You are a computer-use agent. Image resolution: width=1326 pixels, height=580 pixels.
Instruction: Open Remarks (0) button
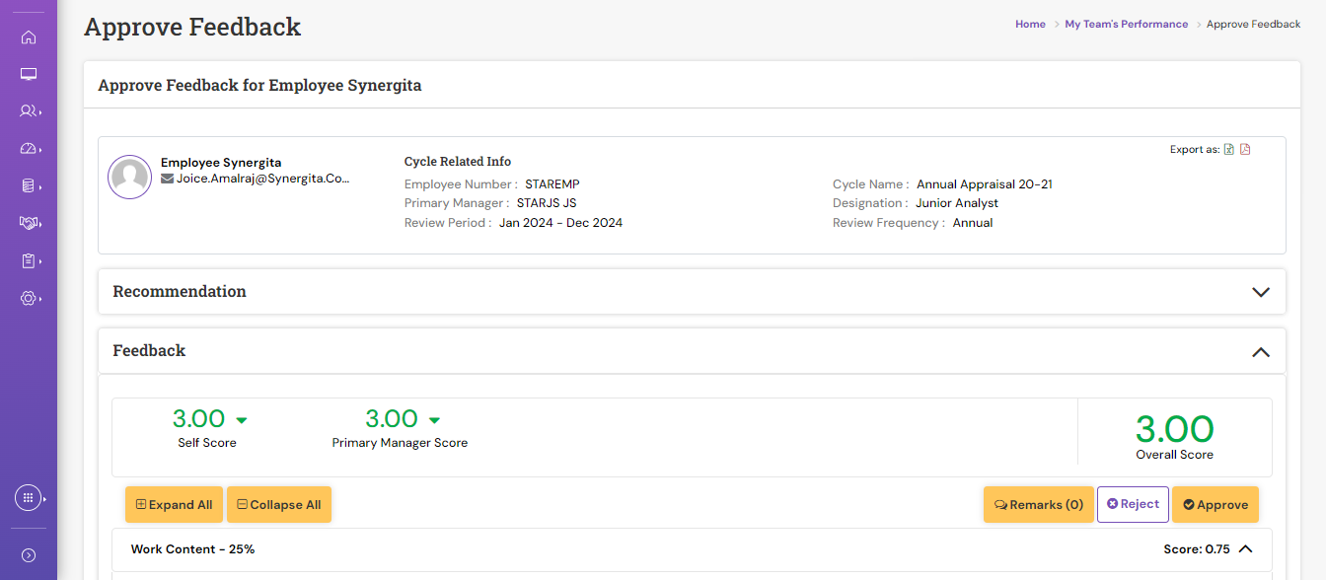tap(1038, 504)
